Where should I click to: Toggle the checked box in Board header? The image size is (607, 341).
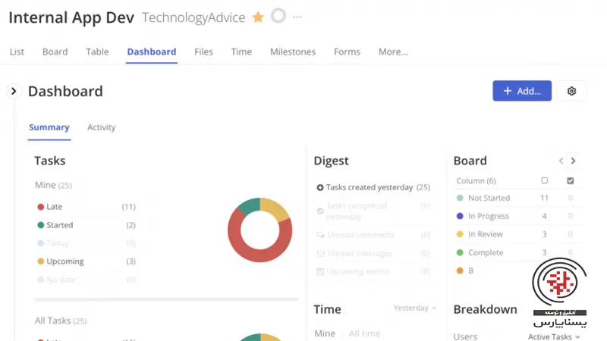point(571,180)
